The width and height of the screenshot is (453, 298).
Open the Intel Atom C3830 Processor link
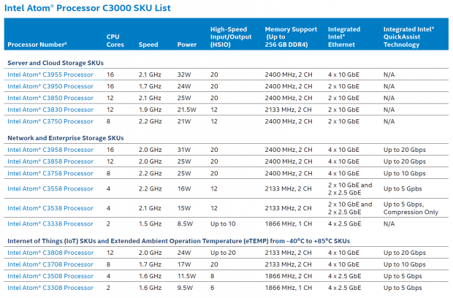coord(50,110)
